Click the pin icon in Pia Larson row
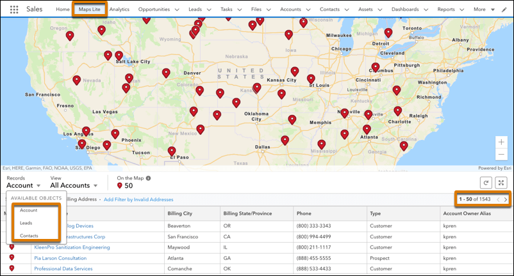 12,257
